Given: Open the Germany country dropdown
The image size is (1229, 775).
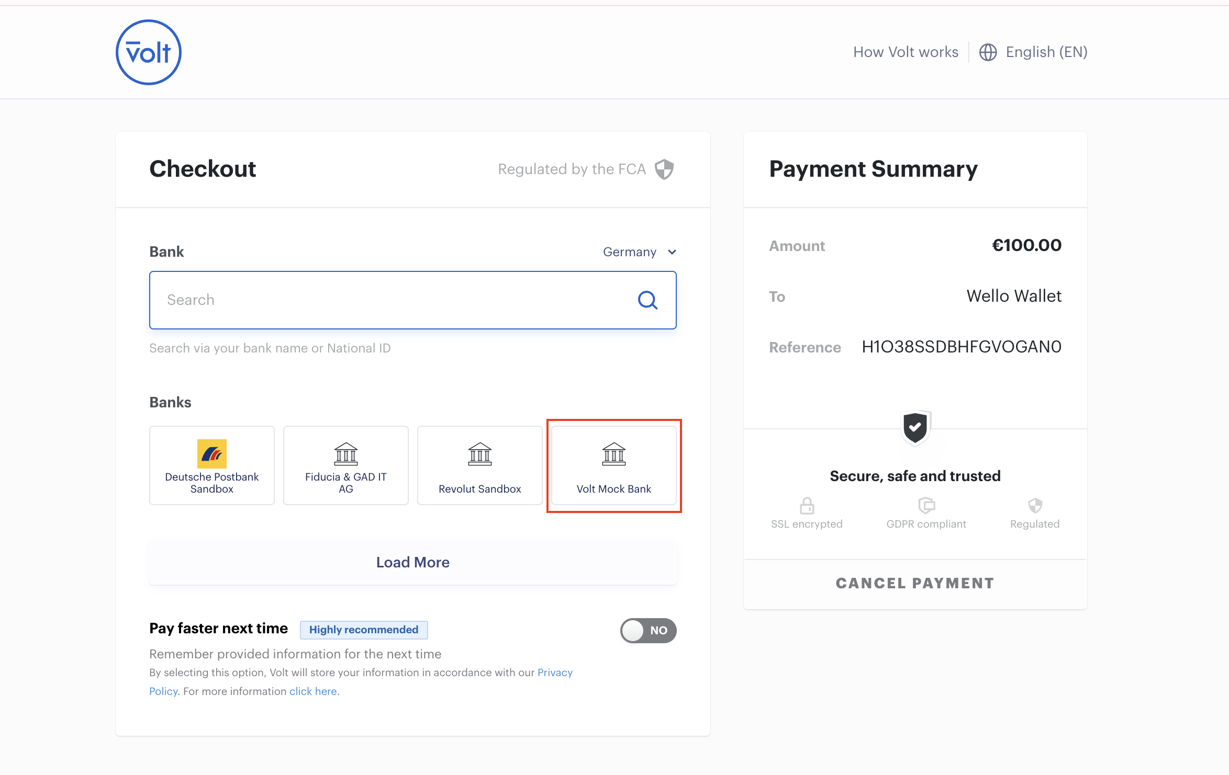Looking at the screenshot, I should pyautogui.click(x=640, y=252).
